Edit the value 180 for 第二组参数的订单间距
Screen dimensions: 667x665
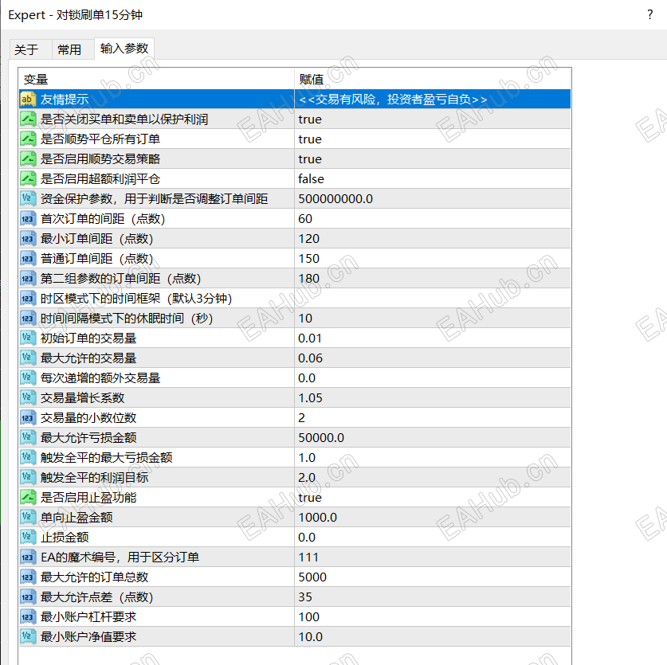tap(433, 279)
